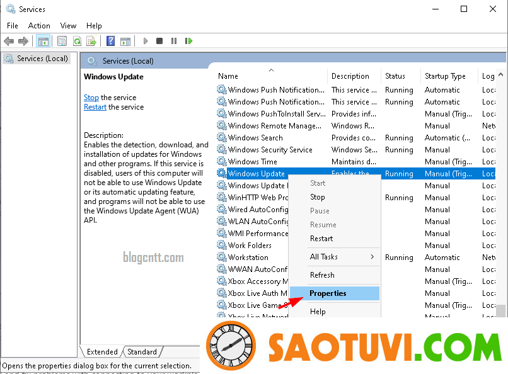Click Manual (Trig... in Windows Time row
The height and width of the screenshot is (374, 508).
coord(448,161)
